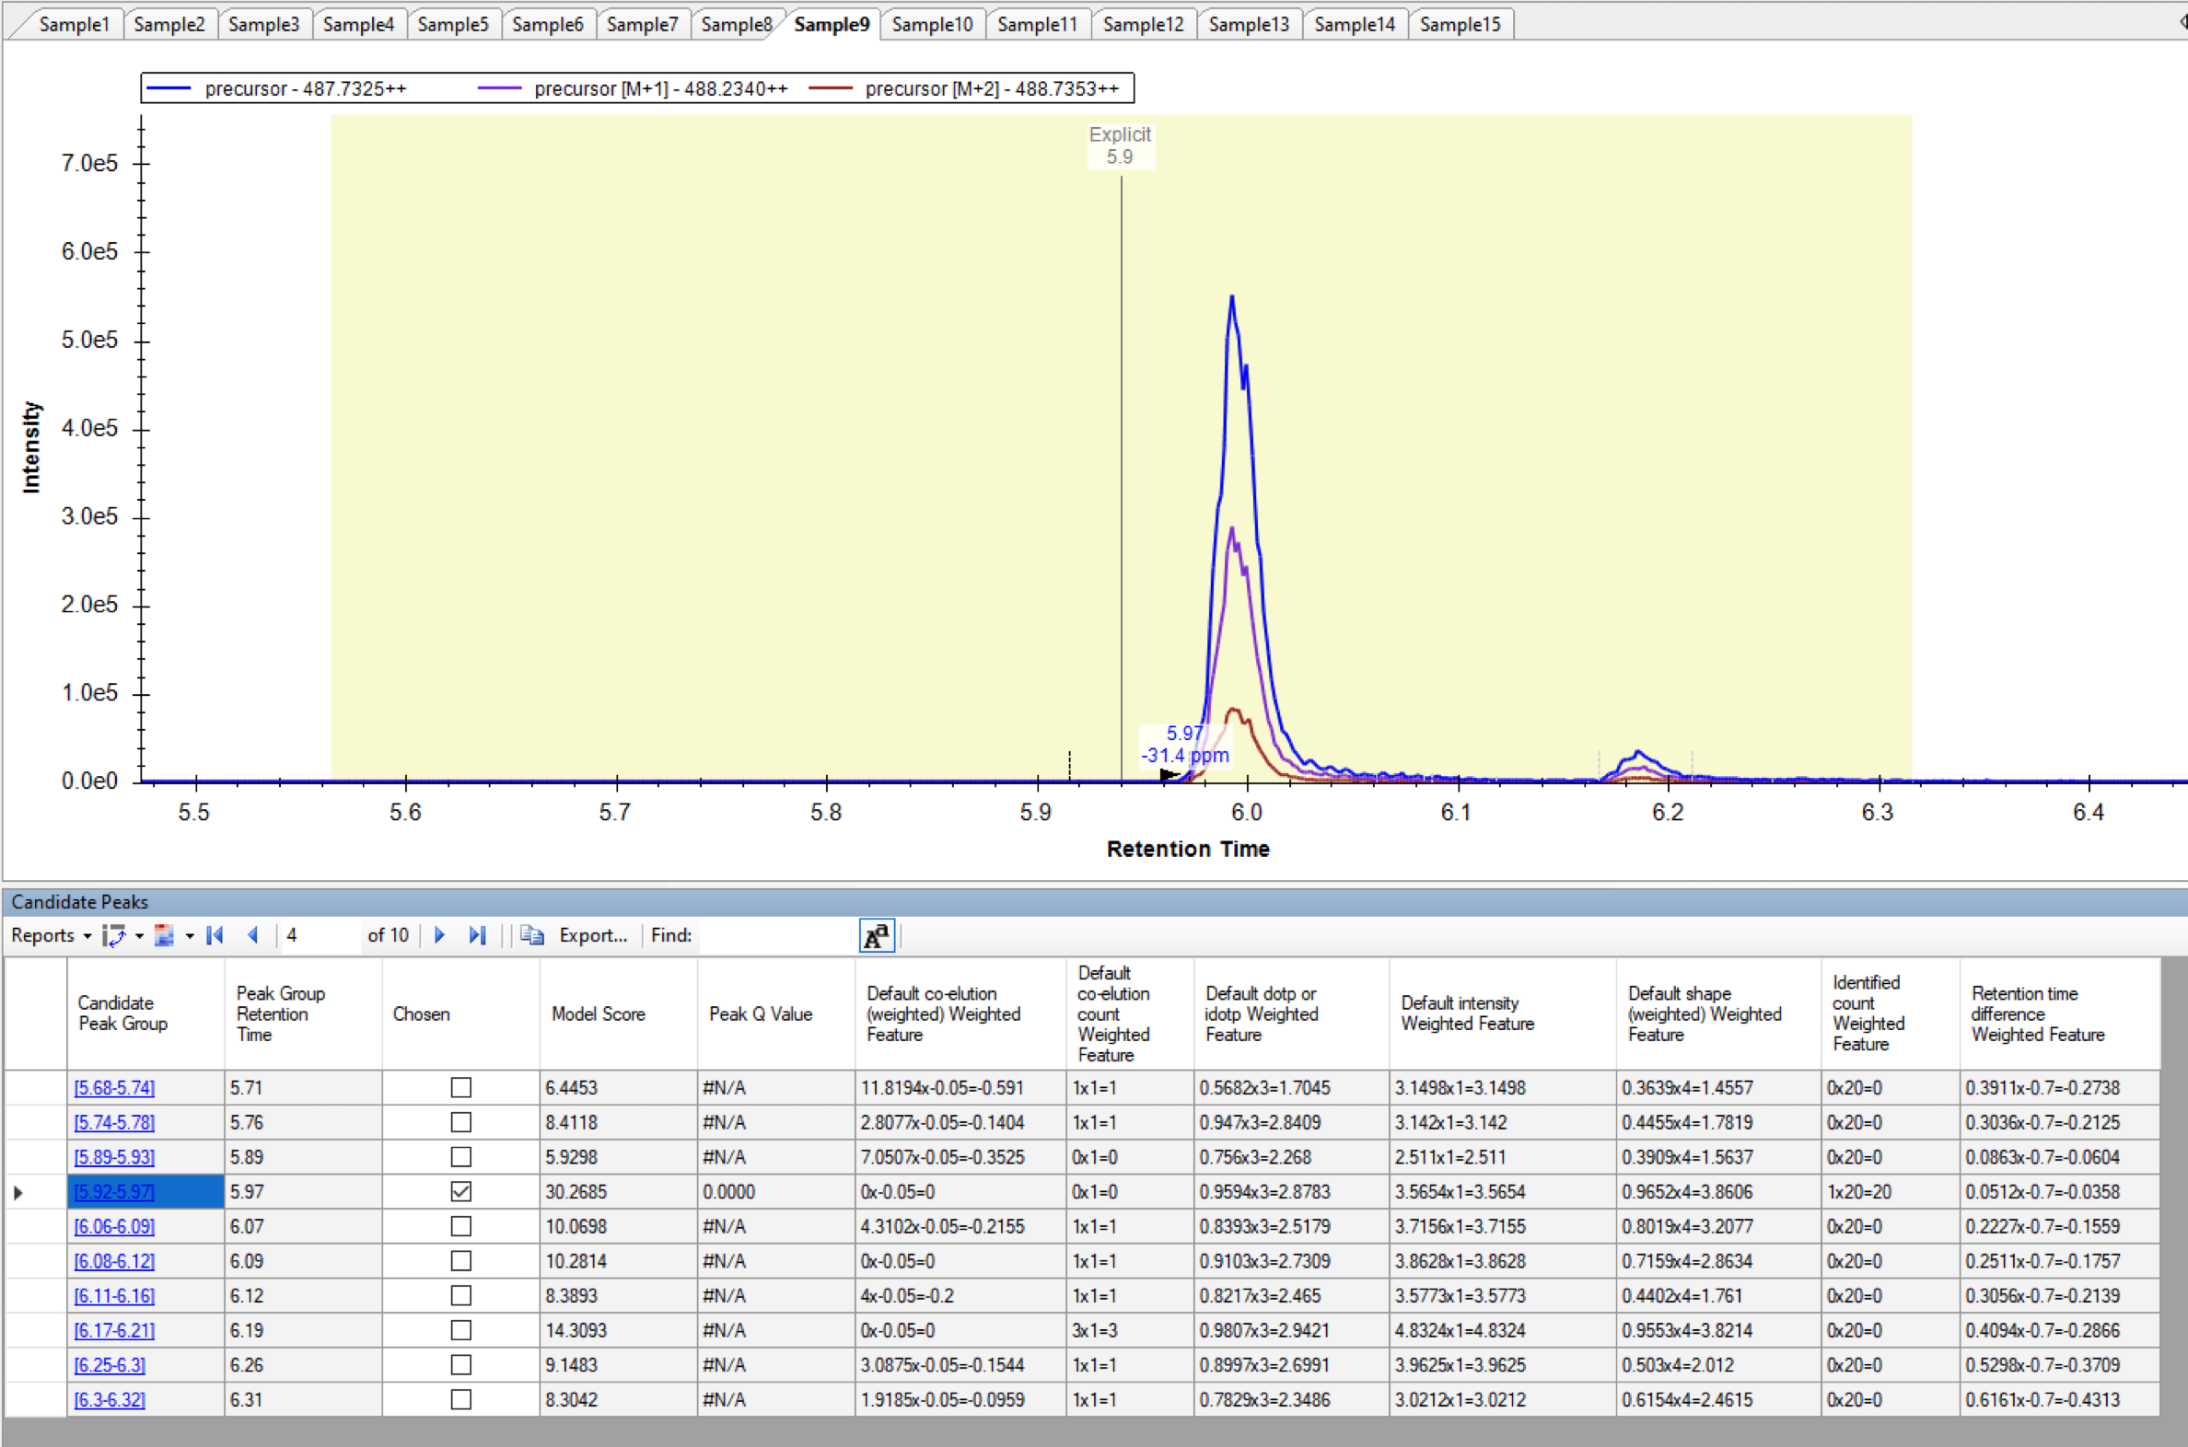This screenshot has width=2188, height=1447.
Task: Toggle match case button next to Find
Action: click(875, 936)
